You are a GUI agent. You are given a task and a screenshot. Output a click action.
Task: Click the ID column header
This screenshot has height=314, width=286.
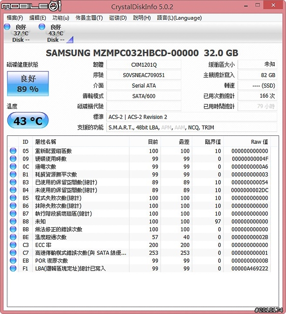tap(26, 142)
